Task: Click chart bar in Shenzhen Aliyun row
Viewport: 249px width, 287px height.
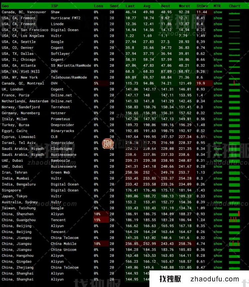Action: 234,214
